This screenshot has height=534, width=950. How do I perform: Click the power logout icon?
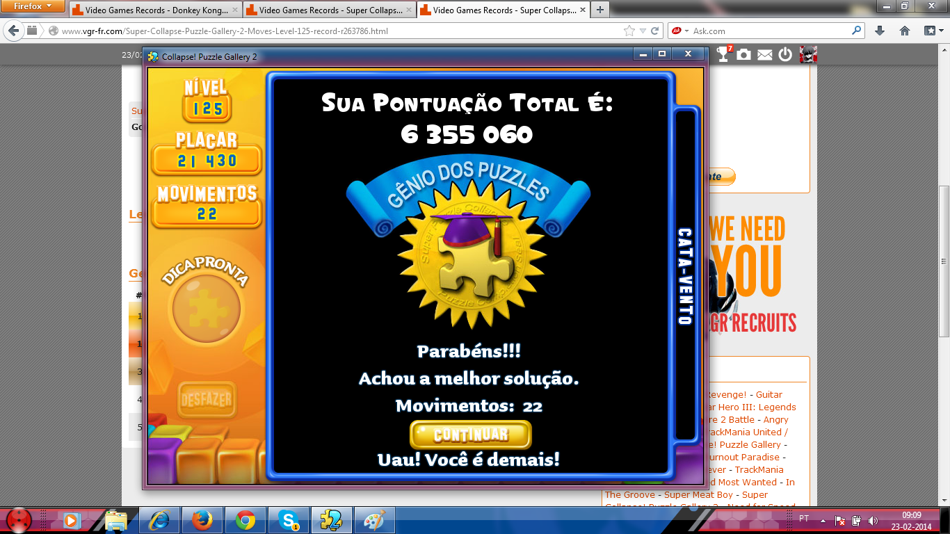coord(785,55)
